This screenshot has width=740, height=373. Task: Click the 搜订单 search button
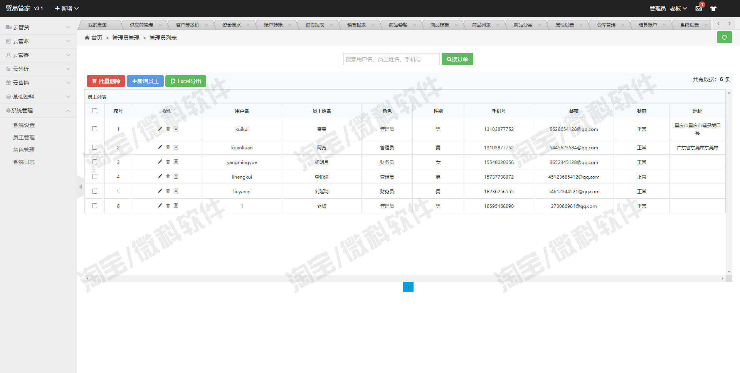tap(457, 59)
